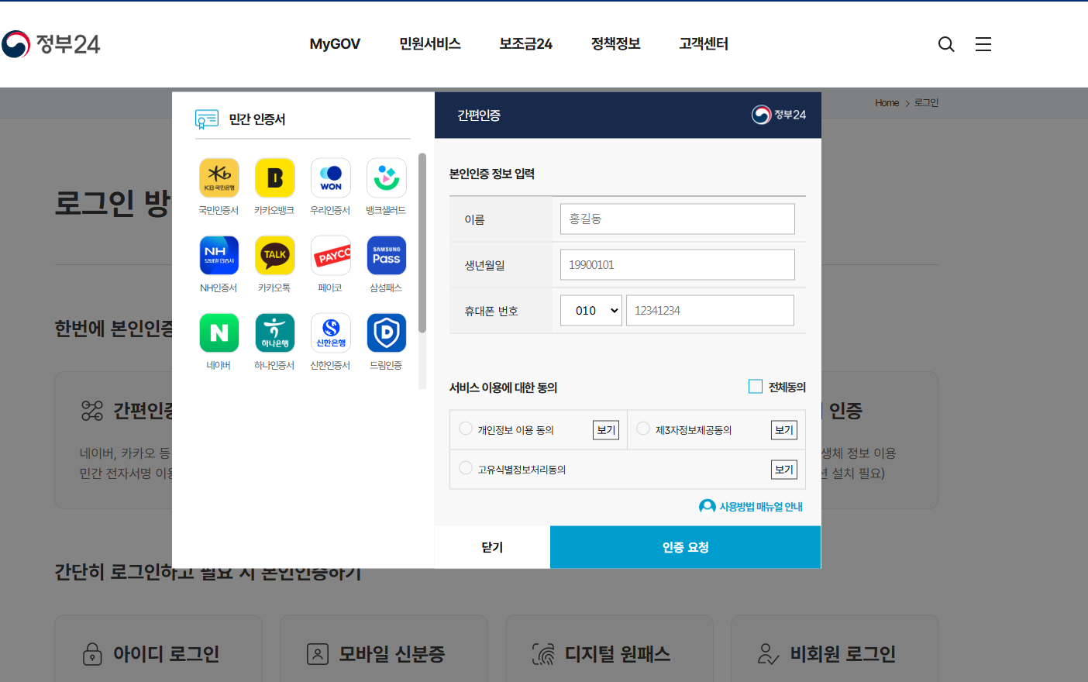This screenshot has height=682, width=1088.
Task: Click the phone number input field
Action: pos(710,310)
